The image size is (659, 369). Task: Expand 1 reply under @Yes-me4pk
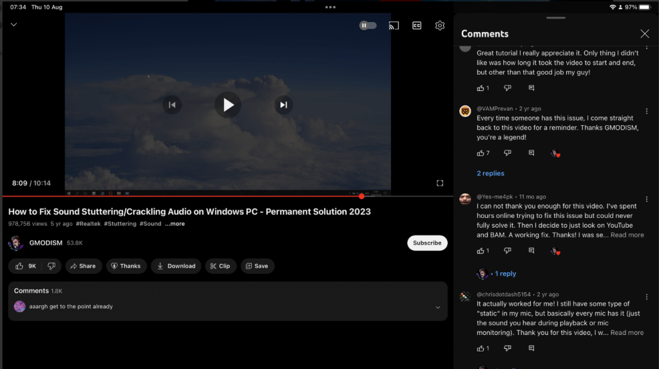505,274
